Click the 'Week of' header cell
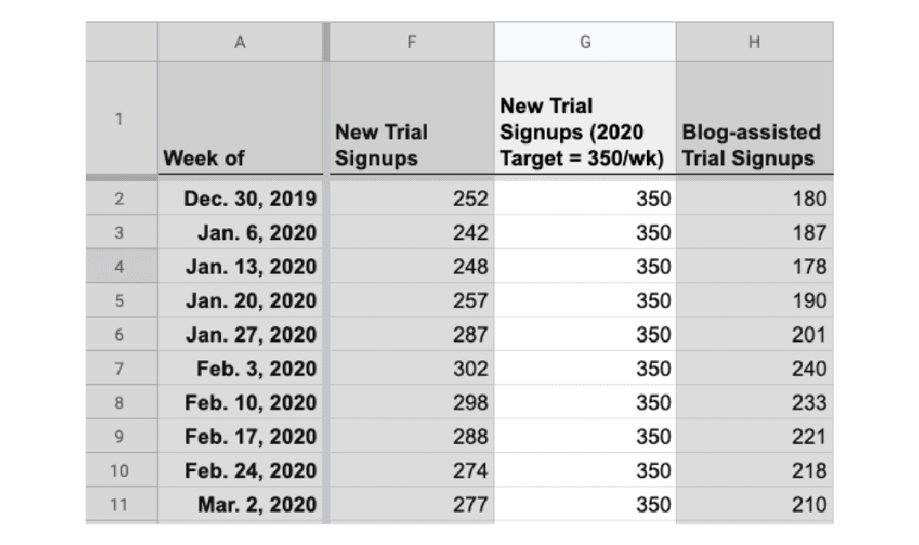This screenshot has width=919, height=545. pyautogui.click(x=240, y=118)
